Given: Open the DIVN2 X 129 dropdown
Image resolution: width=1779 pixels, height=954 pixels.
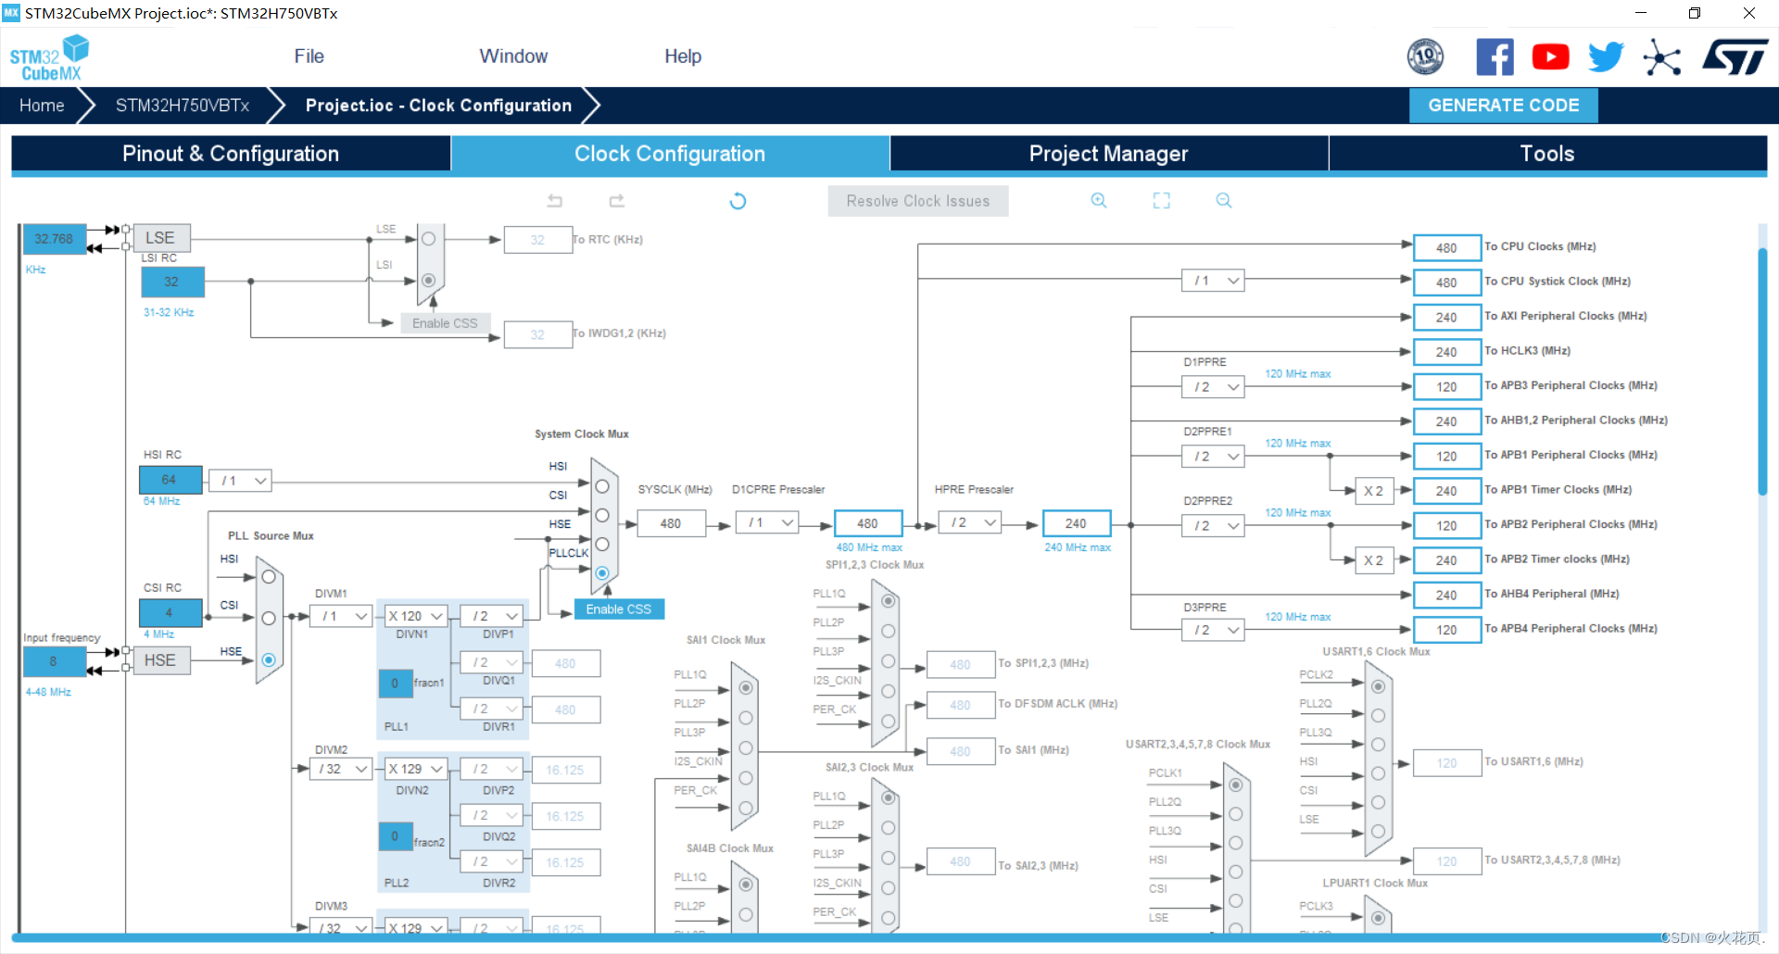Looking at the screenshot, I should coord(416,769).
